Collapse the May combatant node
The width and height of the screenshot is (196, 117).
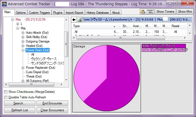[x=18, y=28]
